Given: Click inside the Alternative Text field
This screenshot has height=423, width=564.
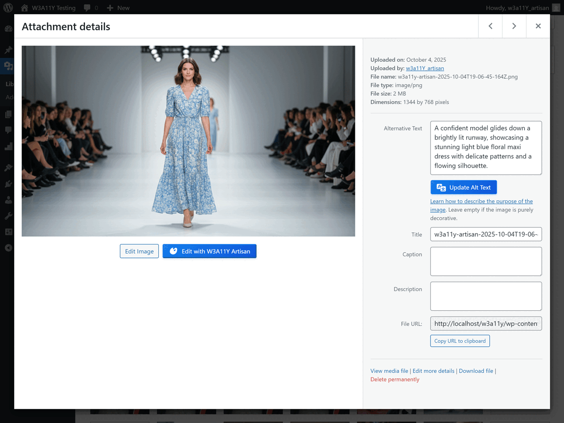Looking at the screenshot, I should [486, 148].
